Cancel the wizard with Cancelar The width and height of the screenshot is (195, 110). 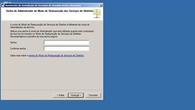(93, 95)
